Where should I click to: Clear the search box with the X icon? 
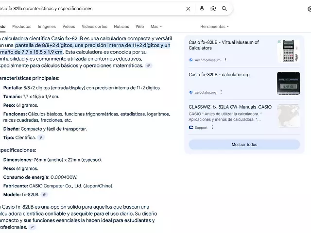[188, 9]
